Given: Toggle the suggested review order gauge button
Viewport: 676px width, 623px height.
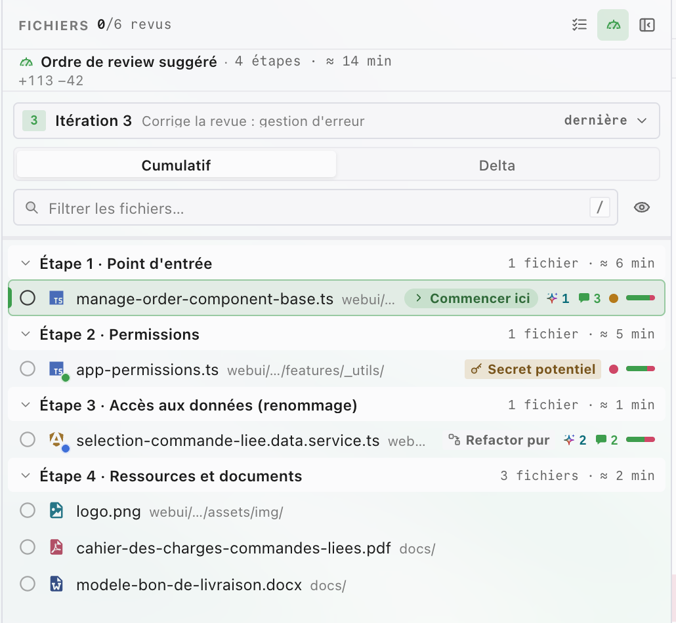Looking at the screenshot, I should pos(613,25).
